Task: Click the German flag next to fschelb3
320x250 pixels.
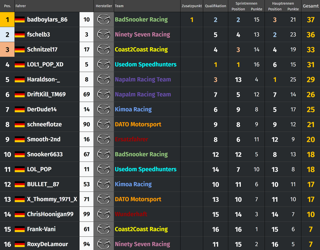Action: (x=20, y=34)
